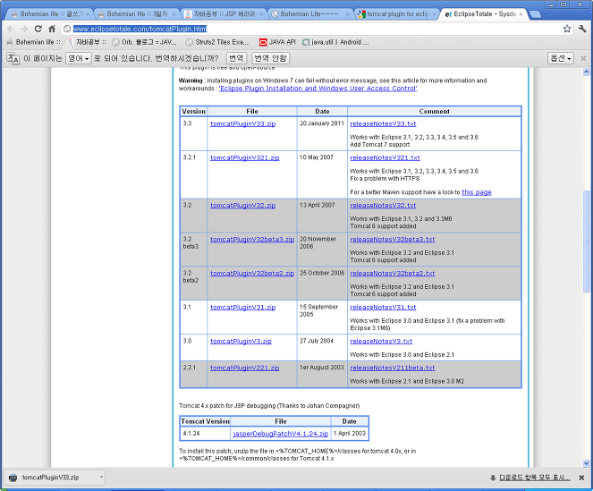The width and height of the screenshot is (593, 491).
Task: Download tomcatPluginV32.zip
Action: [x=242, y=206]
